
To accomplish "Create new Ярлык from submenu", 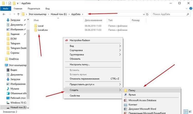I will pos(151,95).
